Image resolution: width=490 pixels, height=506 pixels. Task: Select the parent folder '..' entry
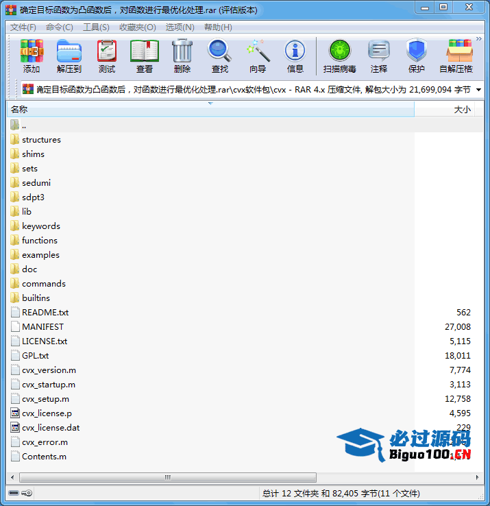(x=24, y=125)
